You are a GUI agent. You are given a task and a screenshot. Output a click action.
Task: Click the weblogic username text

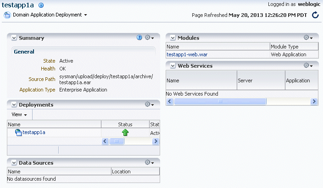pos(309,4)
